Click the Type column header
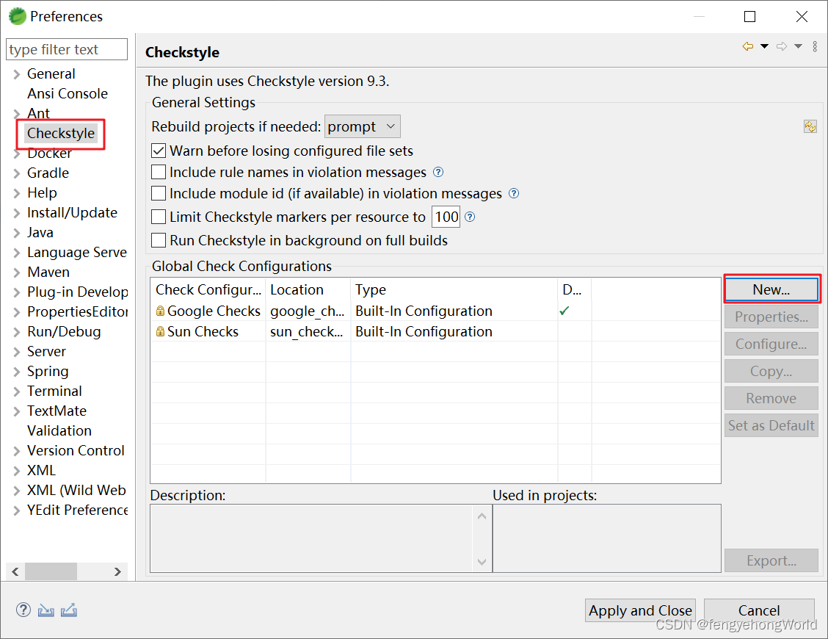Viewport: 828px width, 639px height. pos(454,289)
